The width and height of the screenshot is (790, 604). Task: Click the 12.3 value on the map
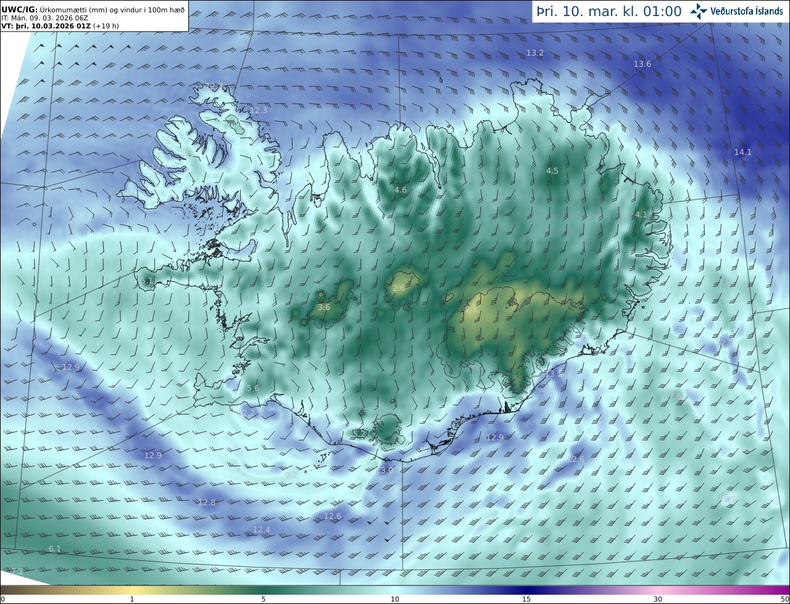(x=259, y=110)
